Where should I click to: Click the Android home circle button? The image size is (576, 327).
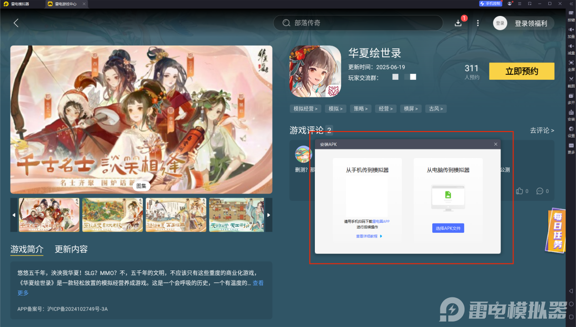571,304
